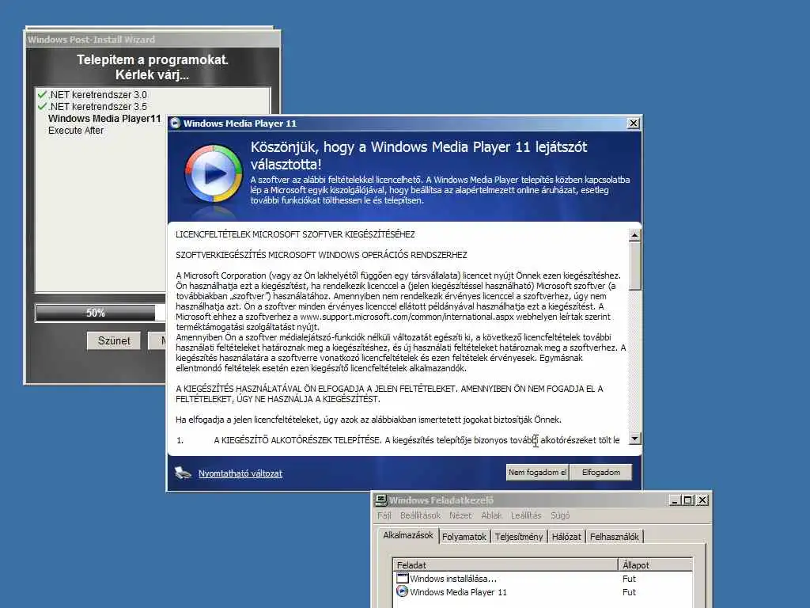Select the Windows installálása... task row
810x608 pixels.
543,579
